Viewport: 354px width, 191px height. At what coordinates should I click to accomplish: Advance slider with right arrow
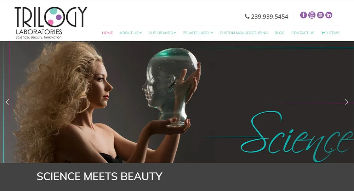(x=347, y=102)
